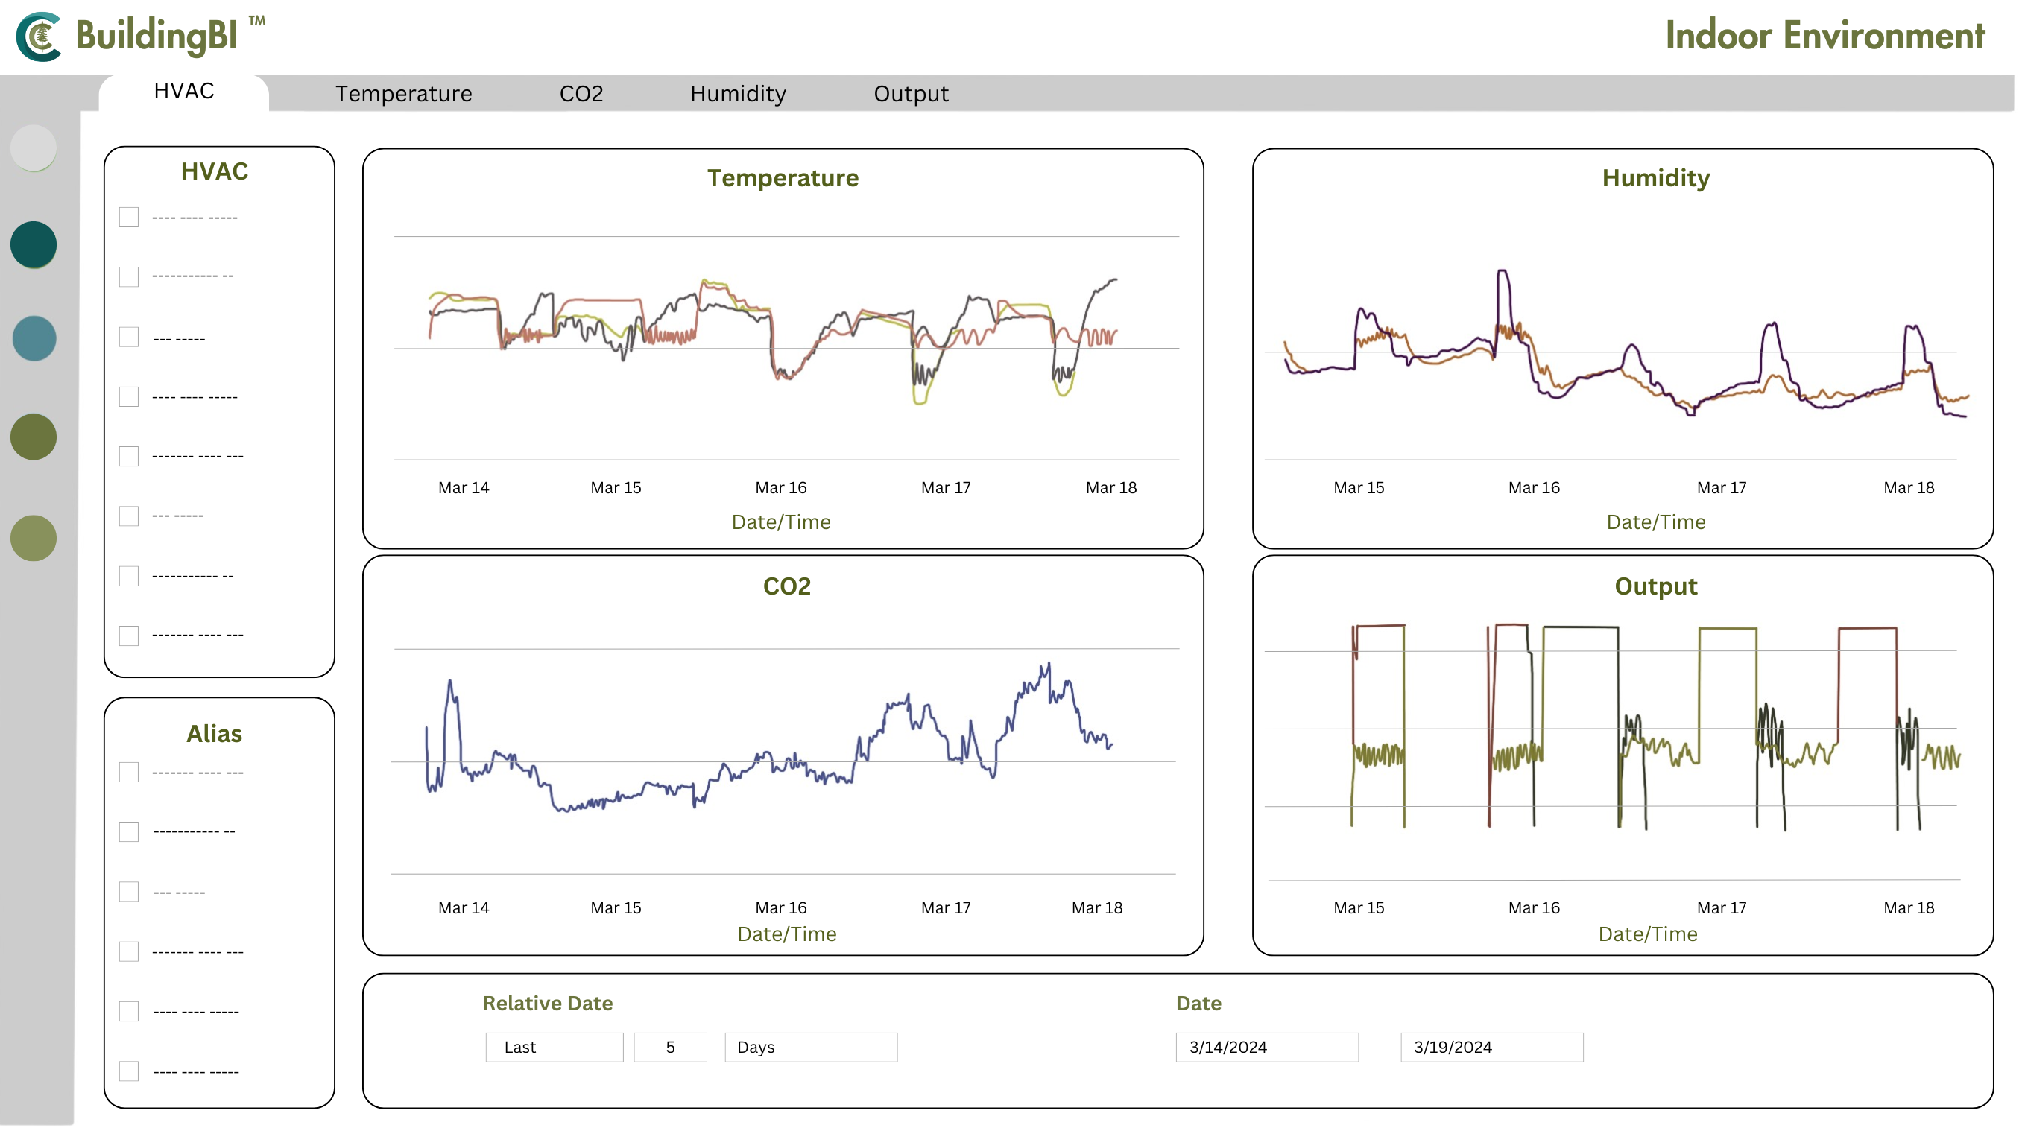The height and width of the screenshot is (1128, 2022).
Task: Click the dark olive sidebar circle
Action: [x=34, y=436]
